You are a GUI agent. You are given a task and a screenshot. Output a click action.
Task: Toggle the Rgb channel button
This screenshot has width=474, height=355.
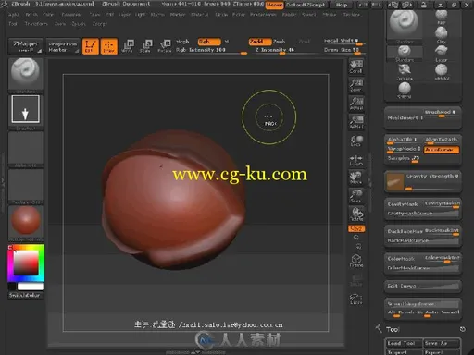point(209,42)
